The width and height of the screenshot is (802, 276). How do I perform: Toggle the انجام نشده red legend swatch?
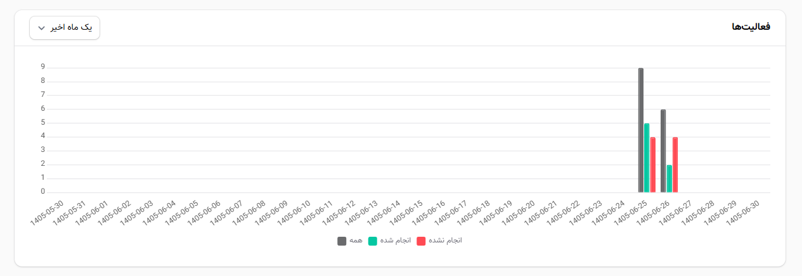(421, 241)
